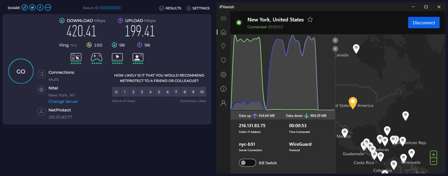The width and height of the screenshot is (448, 176).
Task: Open more share options ellipsis
Action: click(48, 8)
